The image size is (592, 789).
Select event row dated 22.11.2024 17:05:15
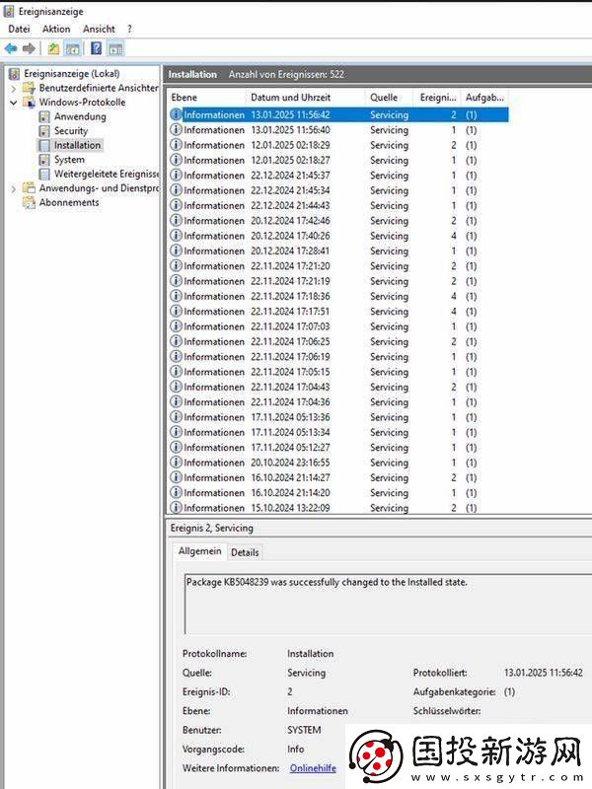pyautogui.click(x=338, y=372)
